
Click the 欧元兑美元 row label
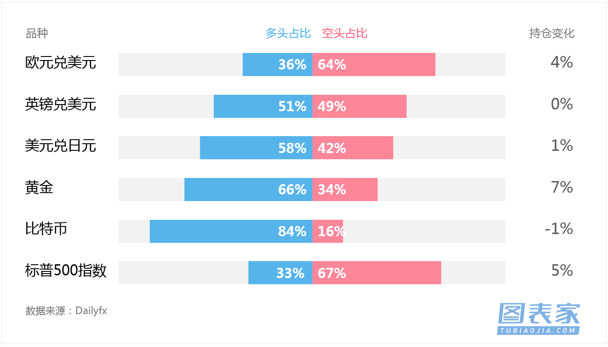[60, 63]
